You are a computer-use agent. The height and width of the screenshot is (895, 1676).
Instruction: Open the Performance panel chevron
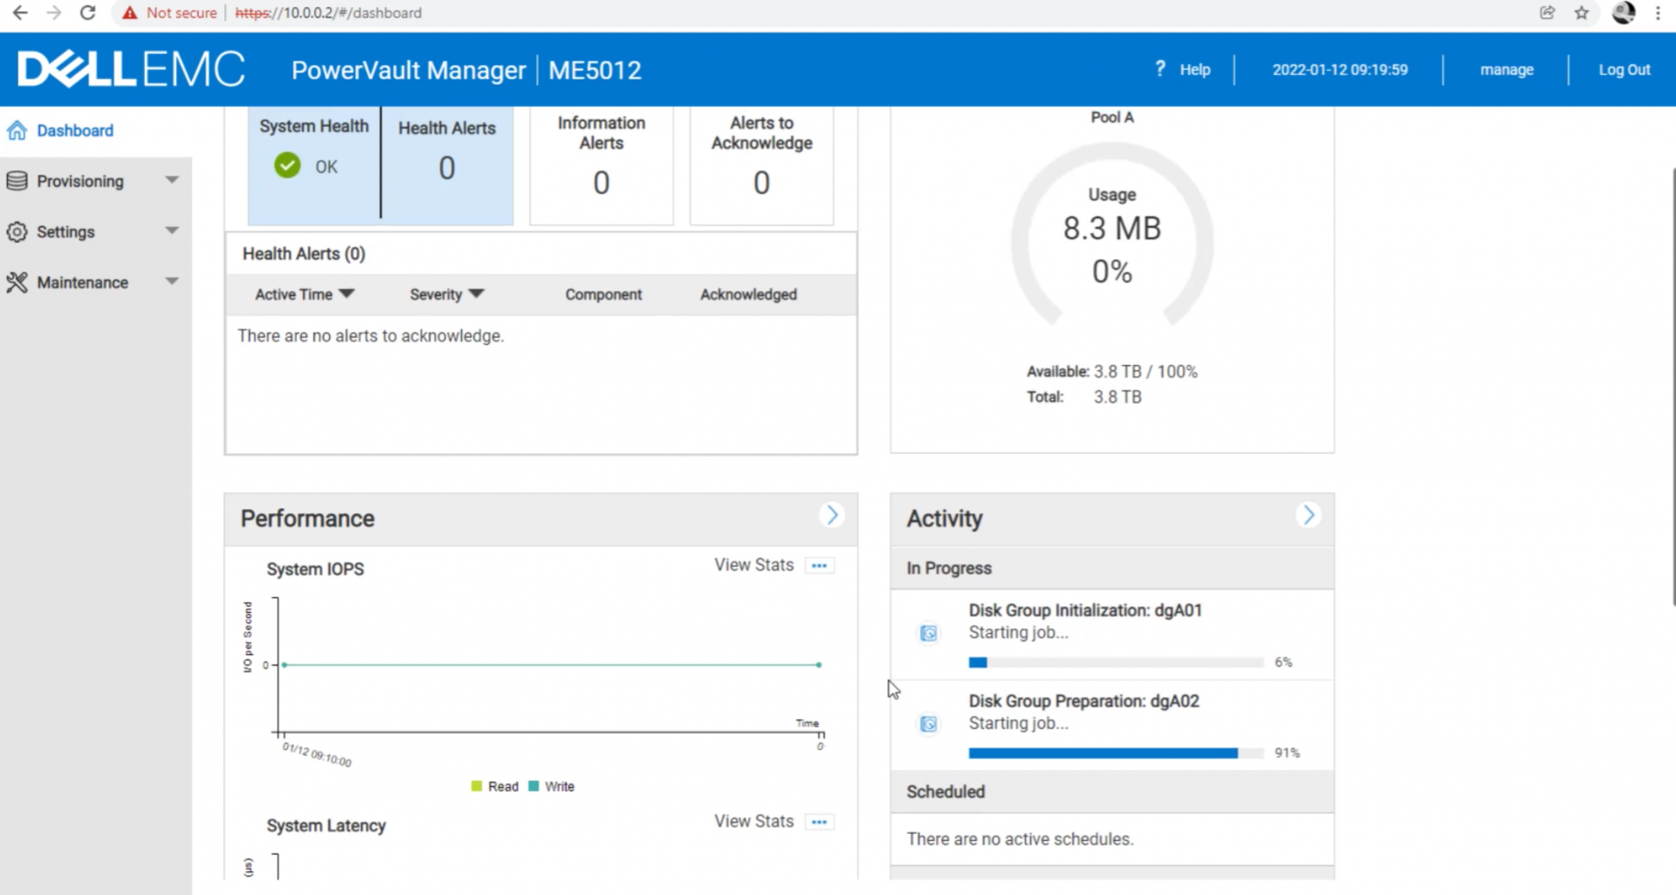click(x=832, y=515)
